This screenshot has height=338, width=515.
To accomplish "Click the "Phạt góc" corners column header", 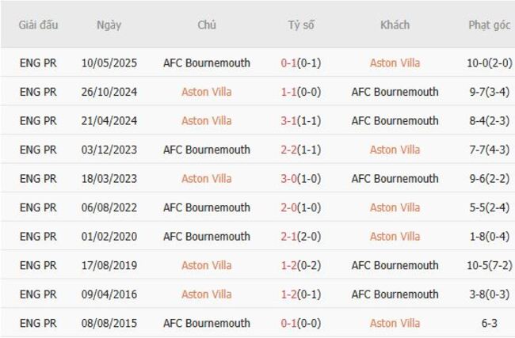I will click(x=489, y=25).
